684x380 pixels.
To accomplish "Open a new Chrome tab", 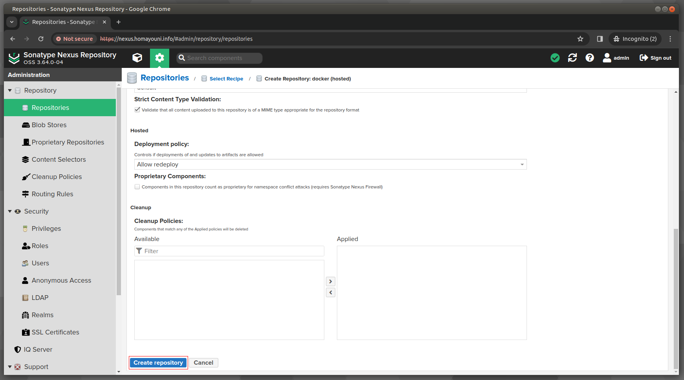I will coord(119,22).
